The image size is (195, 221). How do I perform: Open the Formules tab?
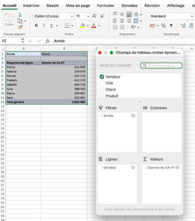[x=106, y=6]
